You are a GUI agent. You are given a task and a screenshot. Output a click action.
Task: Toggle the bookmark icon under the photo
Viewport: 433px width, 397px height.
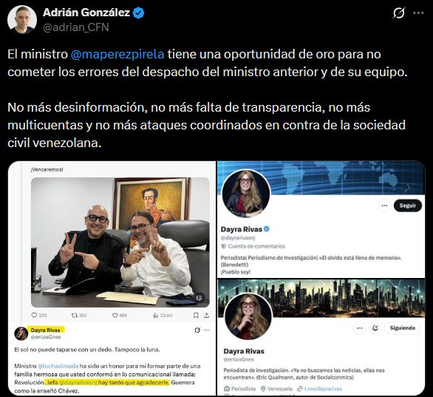[x=196, y=315]
